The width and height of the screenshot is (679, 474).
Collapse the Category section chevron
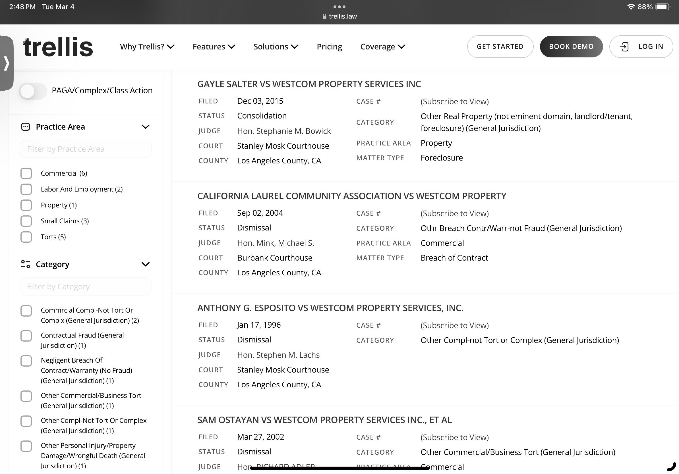146,264
